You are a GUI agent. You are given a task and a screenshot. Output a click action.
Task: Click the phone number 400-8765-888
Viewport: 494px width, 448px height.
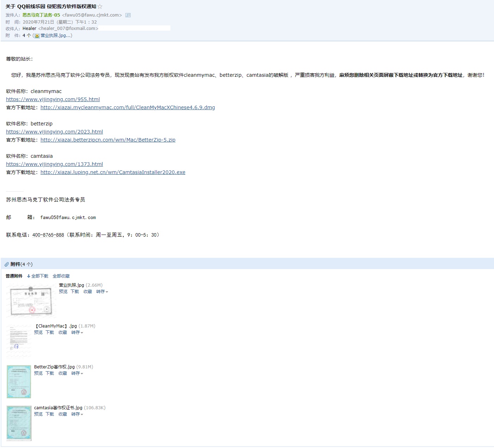click(x=48, y=235)
